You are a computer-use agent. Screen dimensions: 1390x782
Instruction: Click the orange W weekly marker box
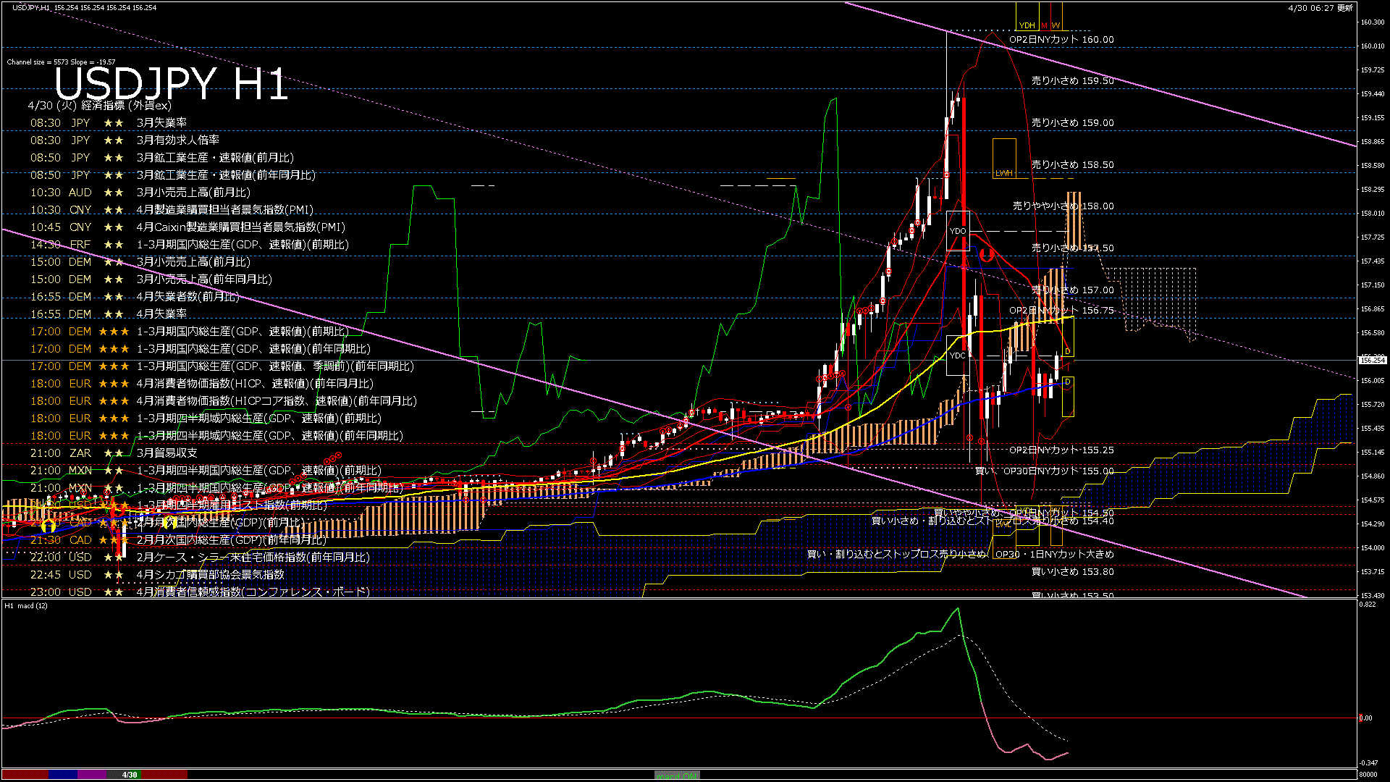click(1056, 25)
